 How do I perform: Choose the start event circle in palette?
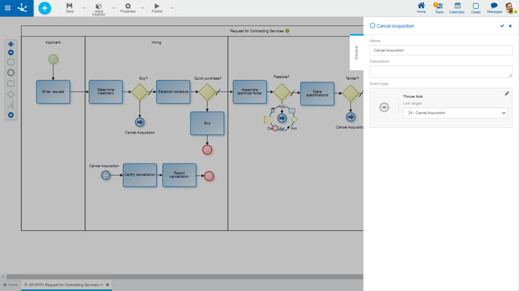click(11, 62)
